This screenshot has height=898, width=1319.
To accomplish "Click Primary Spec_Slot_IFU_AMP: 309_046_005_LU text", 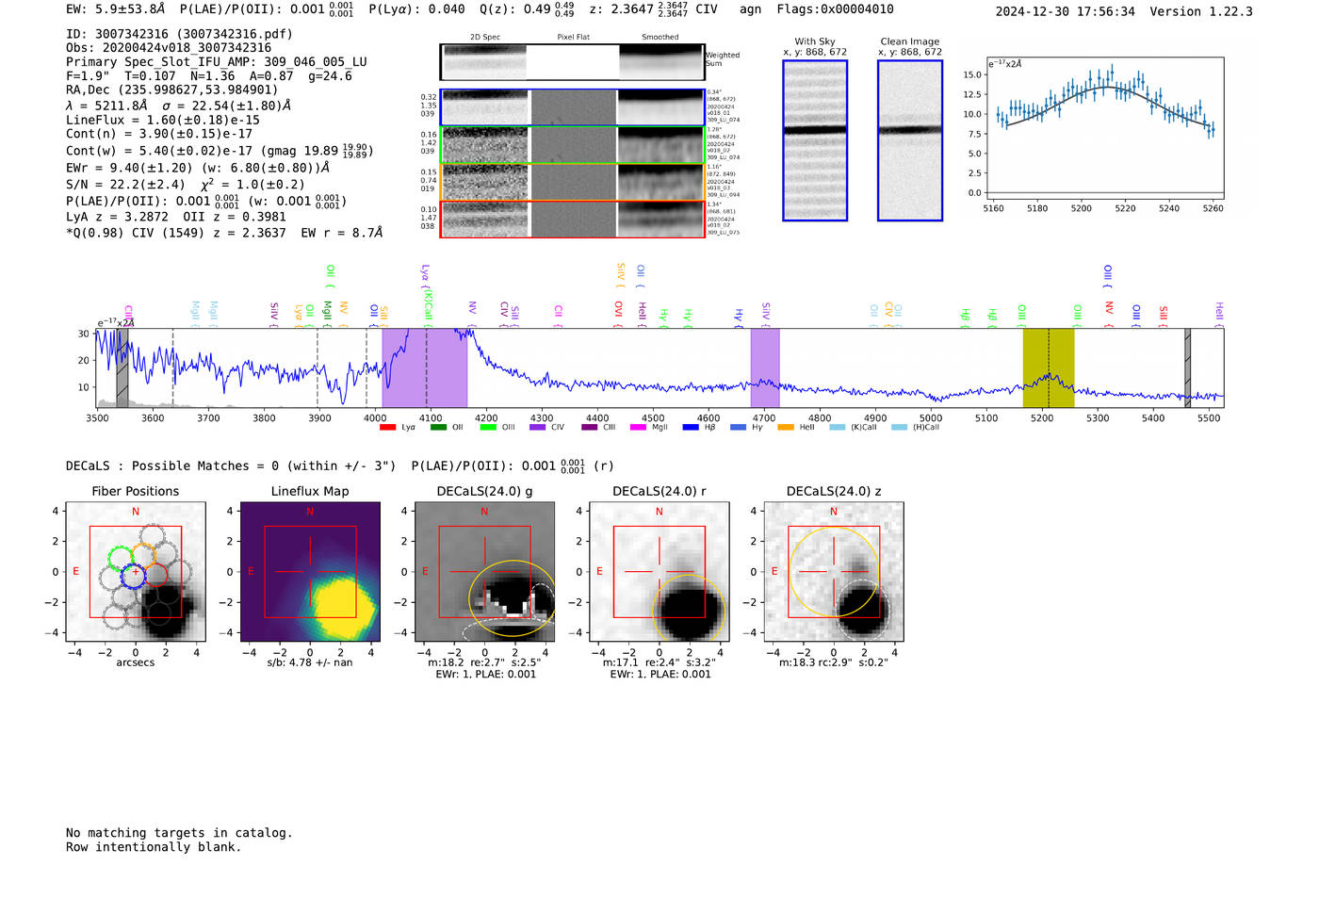I will tap(217, 62).
